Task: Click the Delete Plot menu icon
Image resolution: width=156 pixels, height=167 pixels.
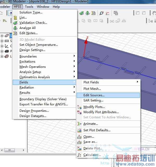Action: tap(79, 148)
